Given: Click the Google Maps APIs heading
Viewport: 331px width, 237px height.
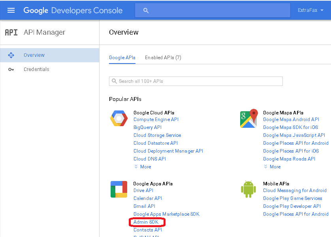Looking at the screenshot, I should pos(283,113).
